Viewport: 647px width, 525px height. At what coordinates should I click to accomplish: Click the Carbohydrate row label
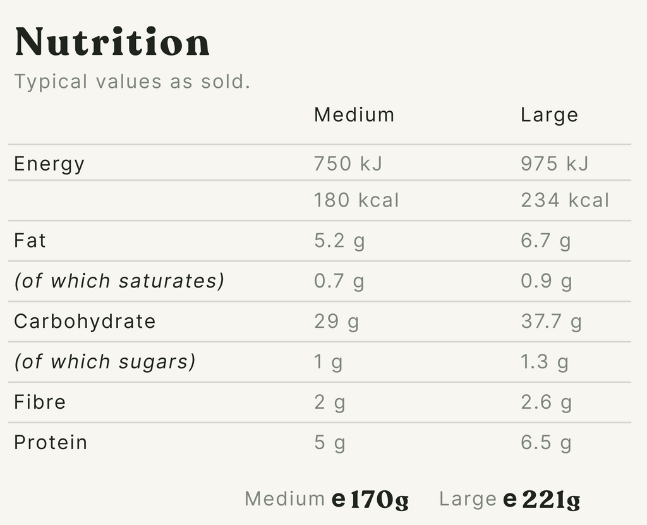85,321
